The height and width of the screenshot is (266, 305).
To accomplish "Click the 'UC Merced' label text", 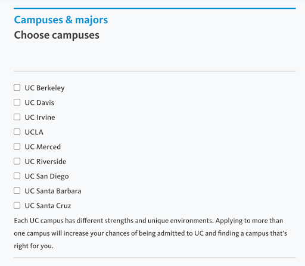I will [43, 147].
